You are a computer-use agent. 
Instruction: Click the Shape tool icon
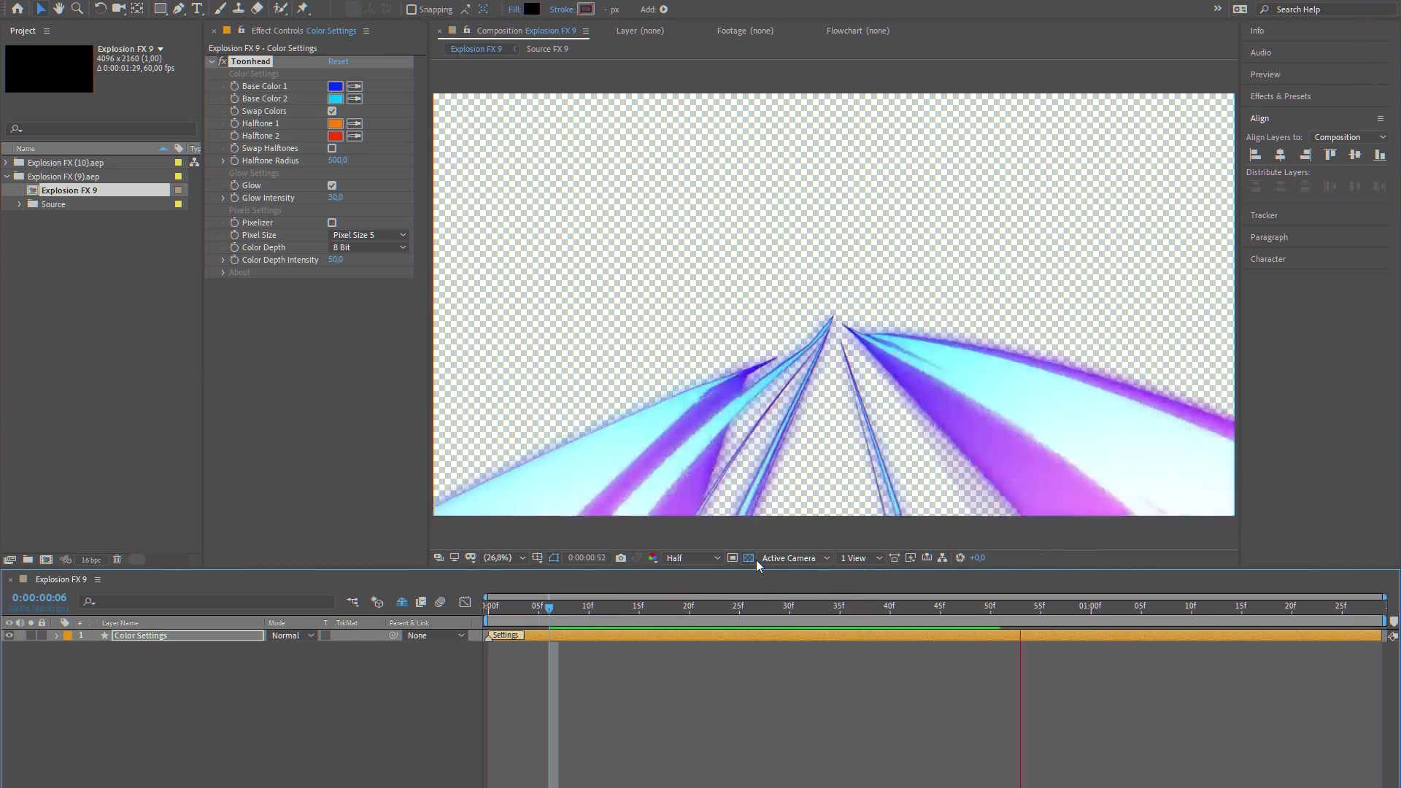tap(157, 9)
